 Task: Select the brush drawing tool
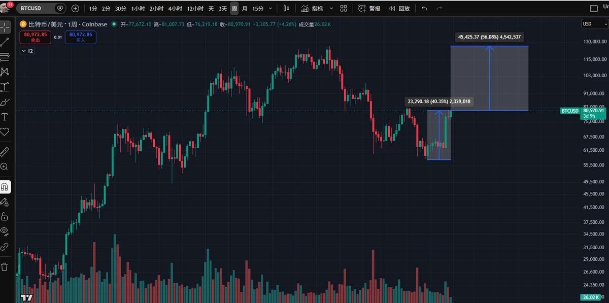[x=5, y=102]
